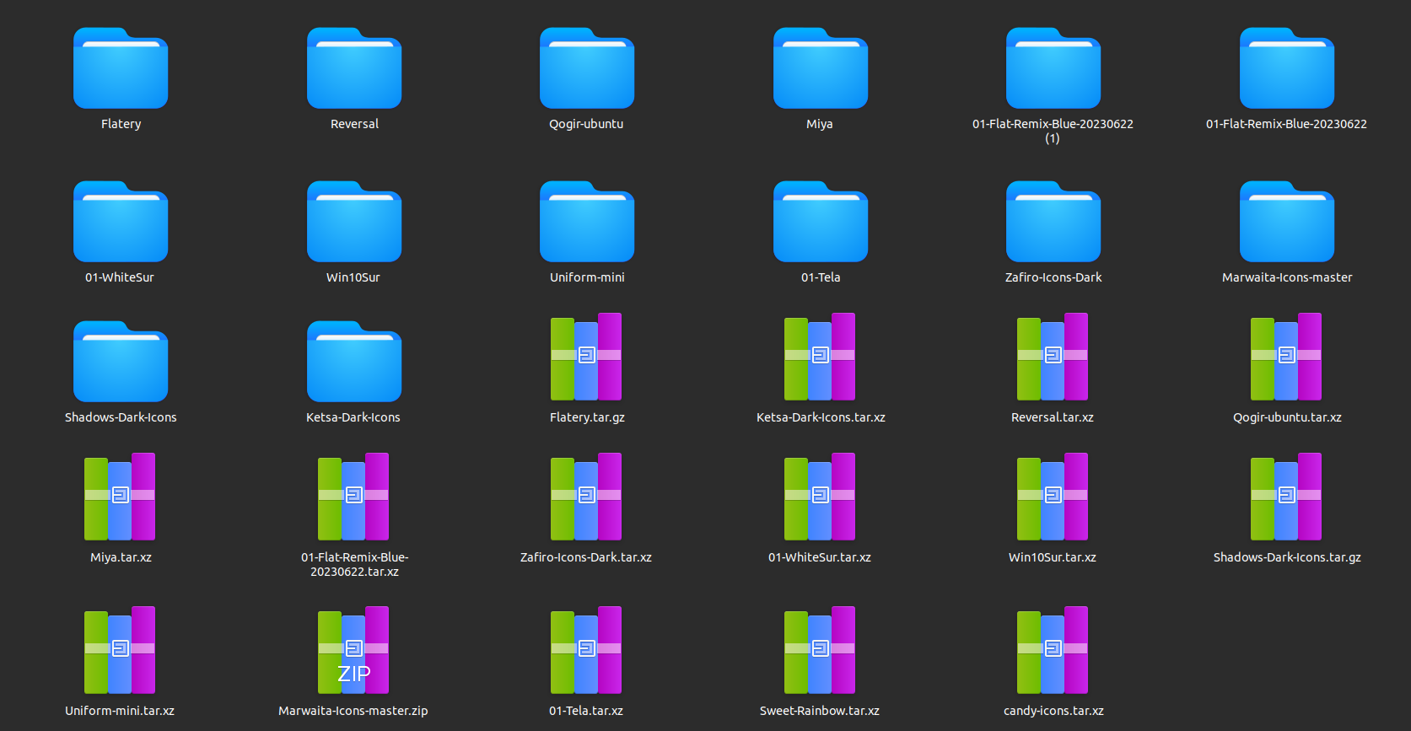Screen dimensions: 1411x731
Task: Click the folder name label 'Qogir-ubuntu'
Action: coord(586,124)
